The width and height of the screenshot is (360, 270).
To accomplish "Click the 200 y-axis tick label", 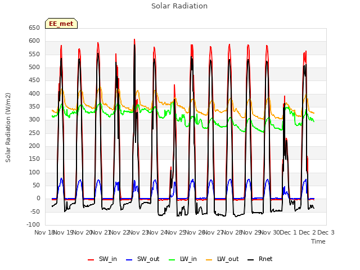I will pyautogui.click(x=34, y=146).
